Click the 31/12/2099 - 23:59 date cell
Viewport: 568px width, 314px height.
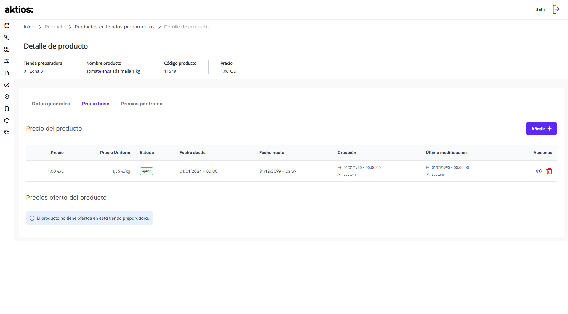(x=278, y=171)
